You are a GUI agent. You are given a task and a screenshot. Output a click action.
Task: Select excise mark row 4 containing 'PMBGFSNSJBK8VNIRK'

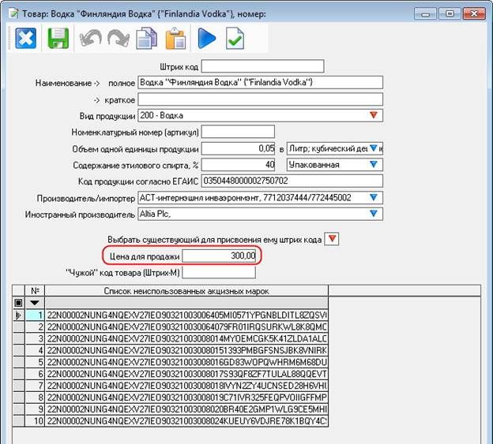186,350
